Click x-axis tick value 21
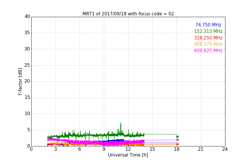The image size is (250, 167). [201, 149]
